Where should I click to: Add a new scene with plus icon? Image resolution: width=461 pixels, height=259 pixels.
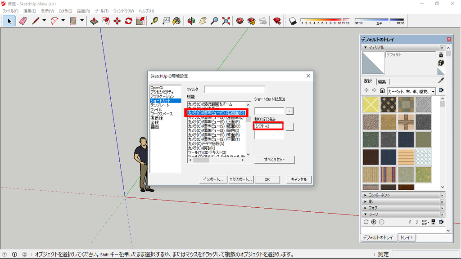point(374,222)
